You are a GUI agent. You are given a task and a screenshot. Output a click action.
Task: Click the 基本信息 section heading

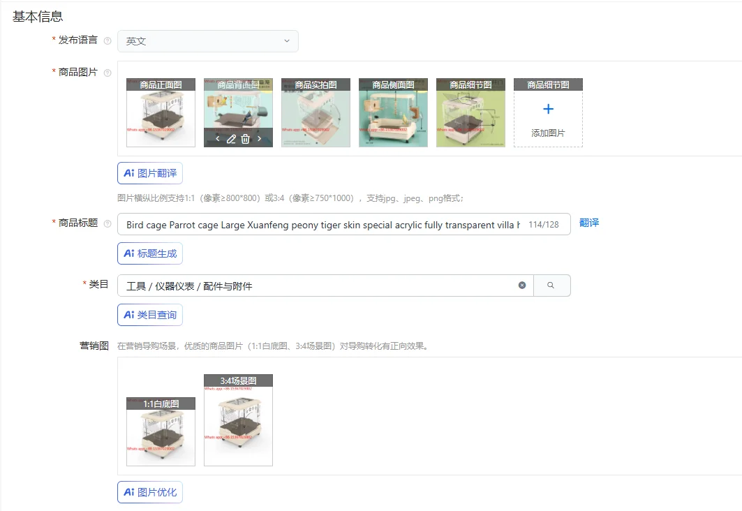tap(38, 17)
